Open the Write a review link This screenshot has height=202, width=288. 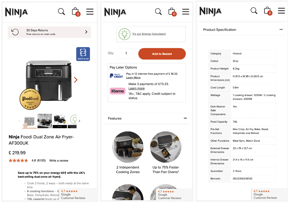[x=59, y=160]
